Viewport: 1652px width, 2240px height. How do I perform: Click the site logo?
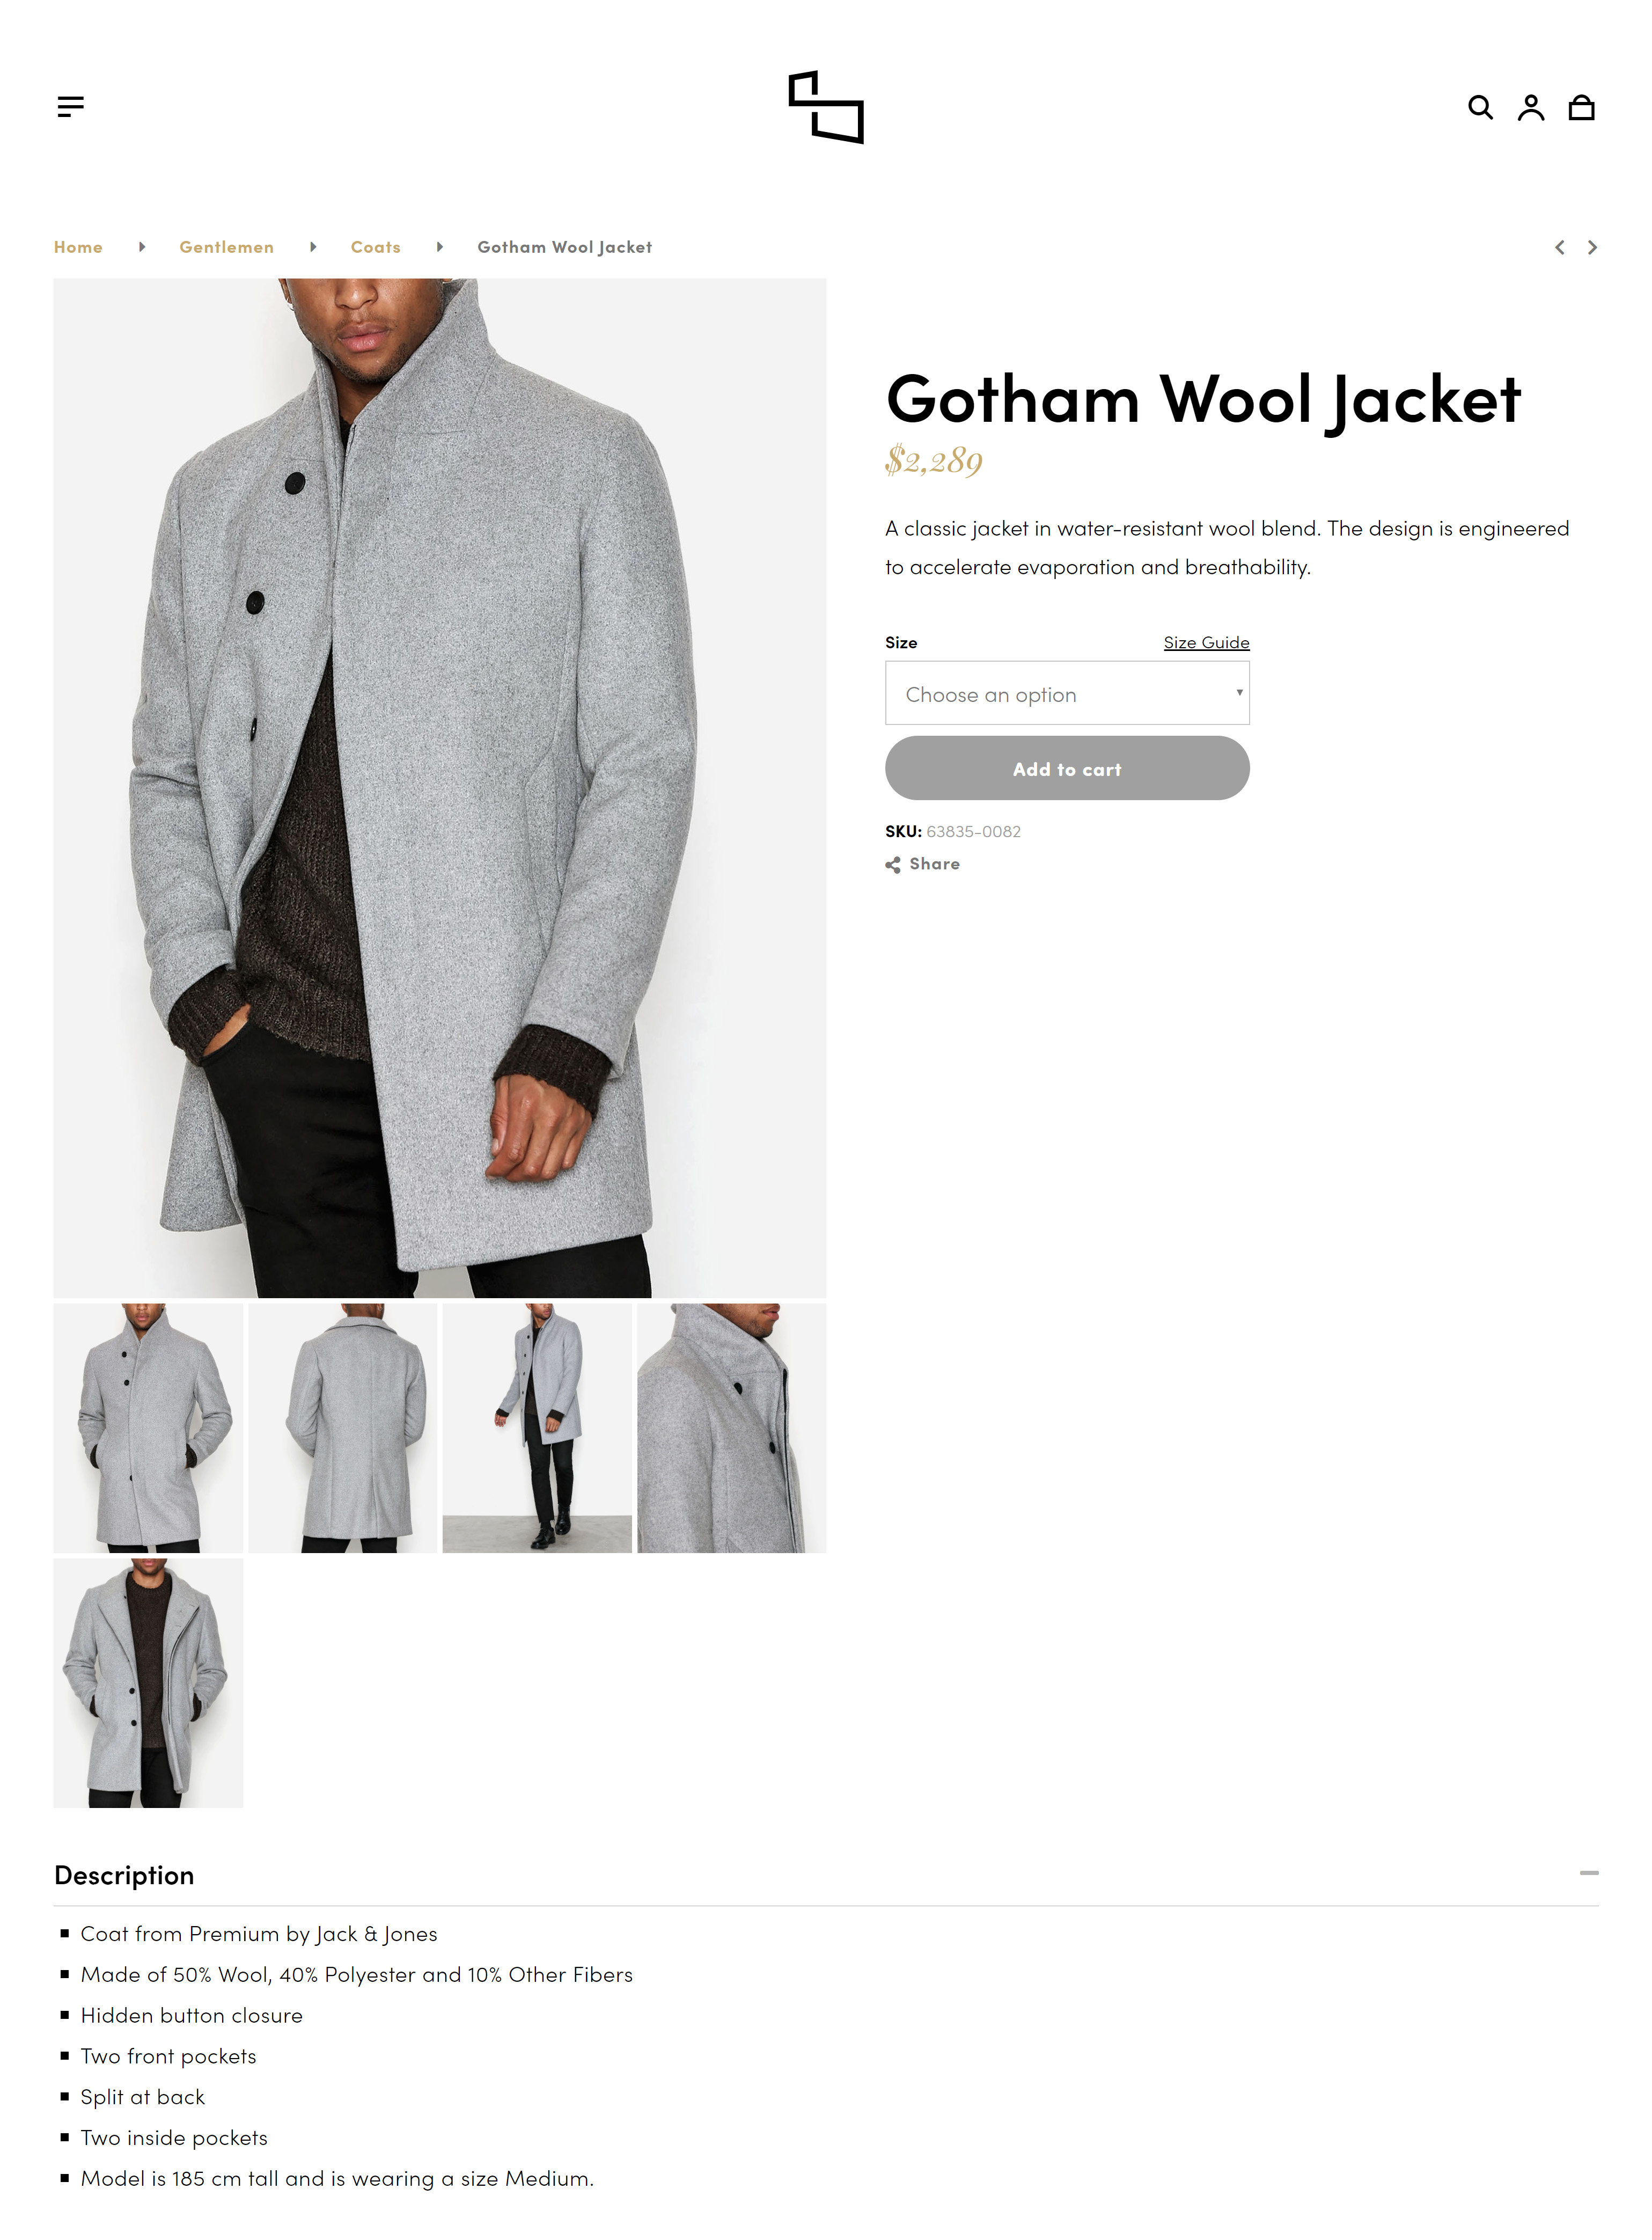click(x=826, y=107)
